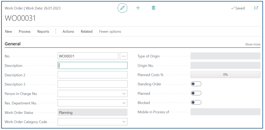Click the plus icon to create new
This screenshot has width=265, height=130.
click(x=138, y=8)
